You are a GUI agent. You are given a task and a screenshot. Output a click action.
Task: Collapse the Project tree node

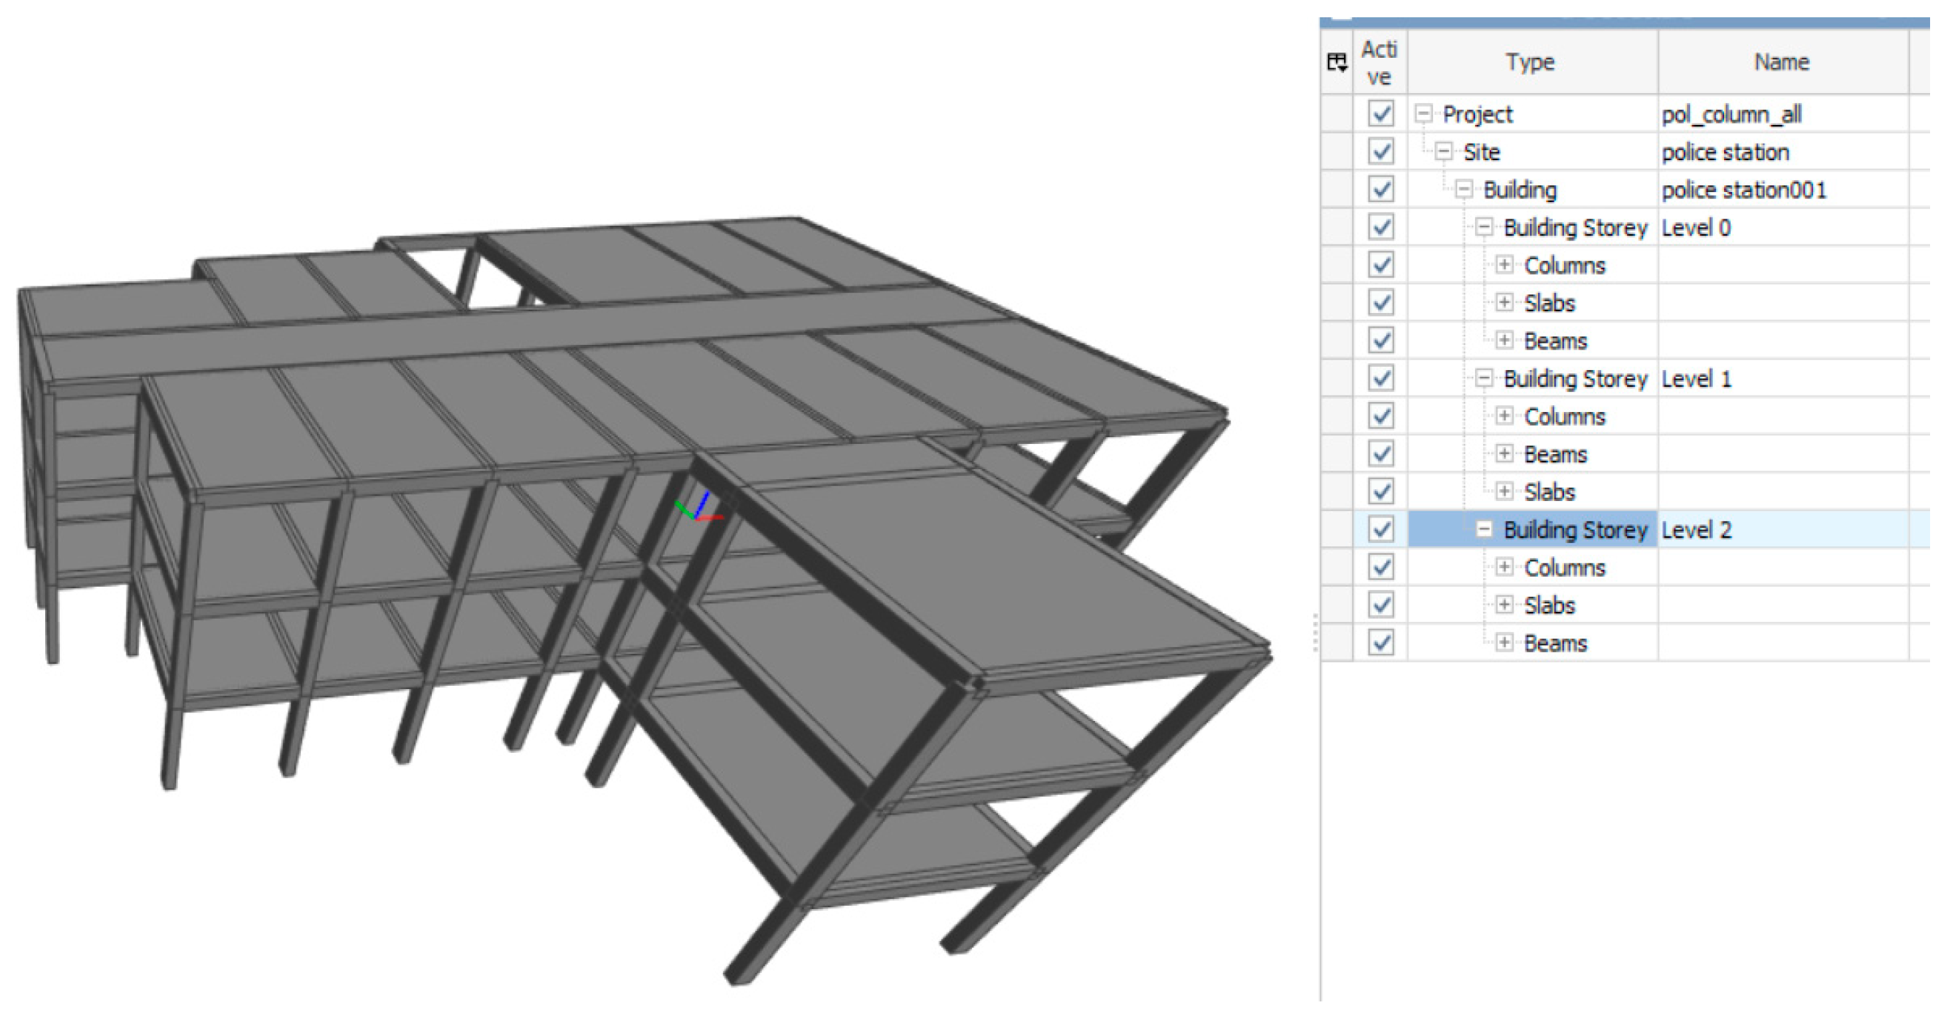click(1424, 114)
